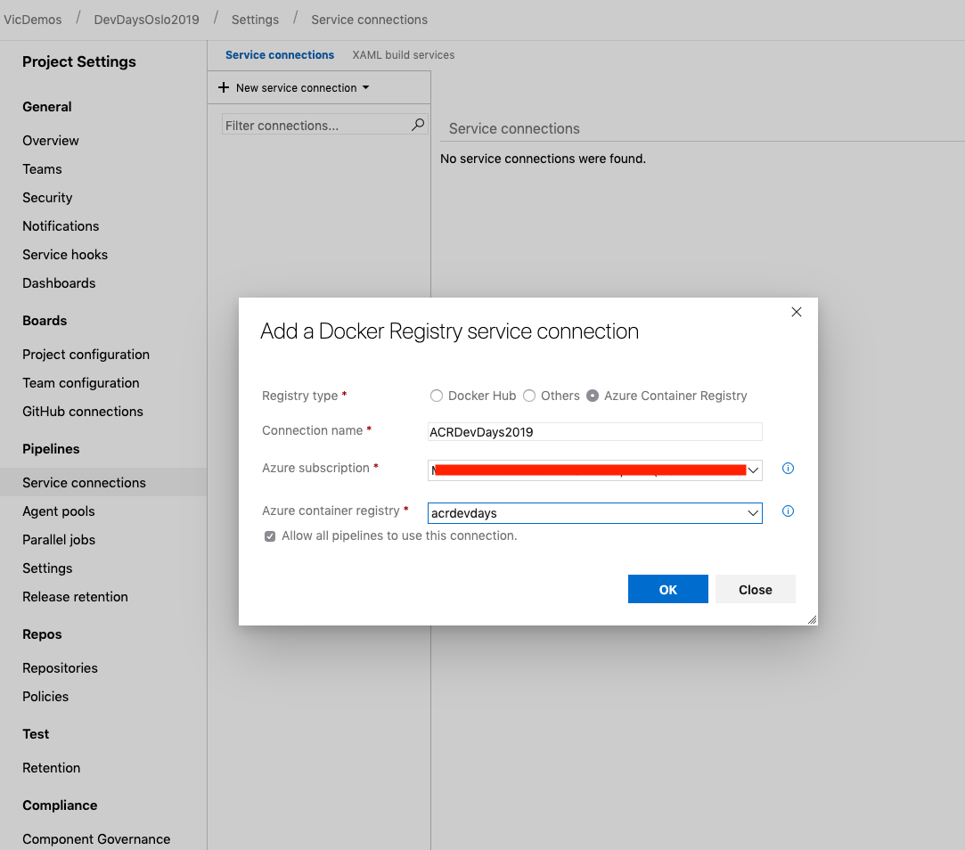This screenshot has height=850, width=965.
Task: Open GitHub connections under General
Action: click(83, 411)
